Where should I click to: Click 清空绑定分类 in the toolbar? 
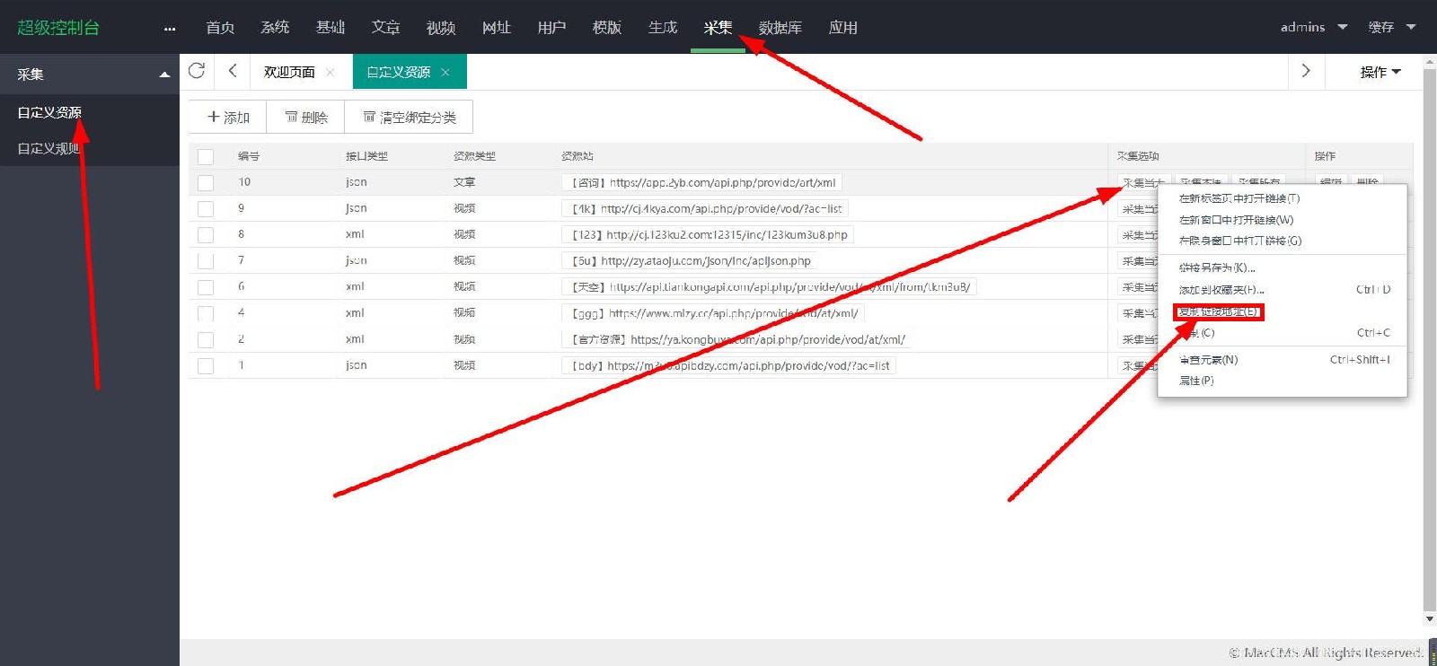tap(410, 118)
